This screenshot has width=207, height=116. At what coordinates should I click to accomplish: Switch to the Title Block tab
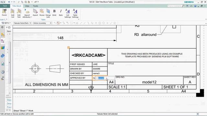(x=16, y=6)
